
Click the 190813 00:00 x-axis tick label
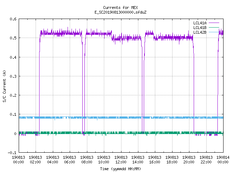[x=18, y=160]
